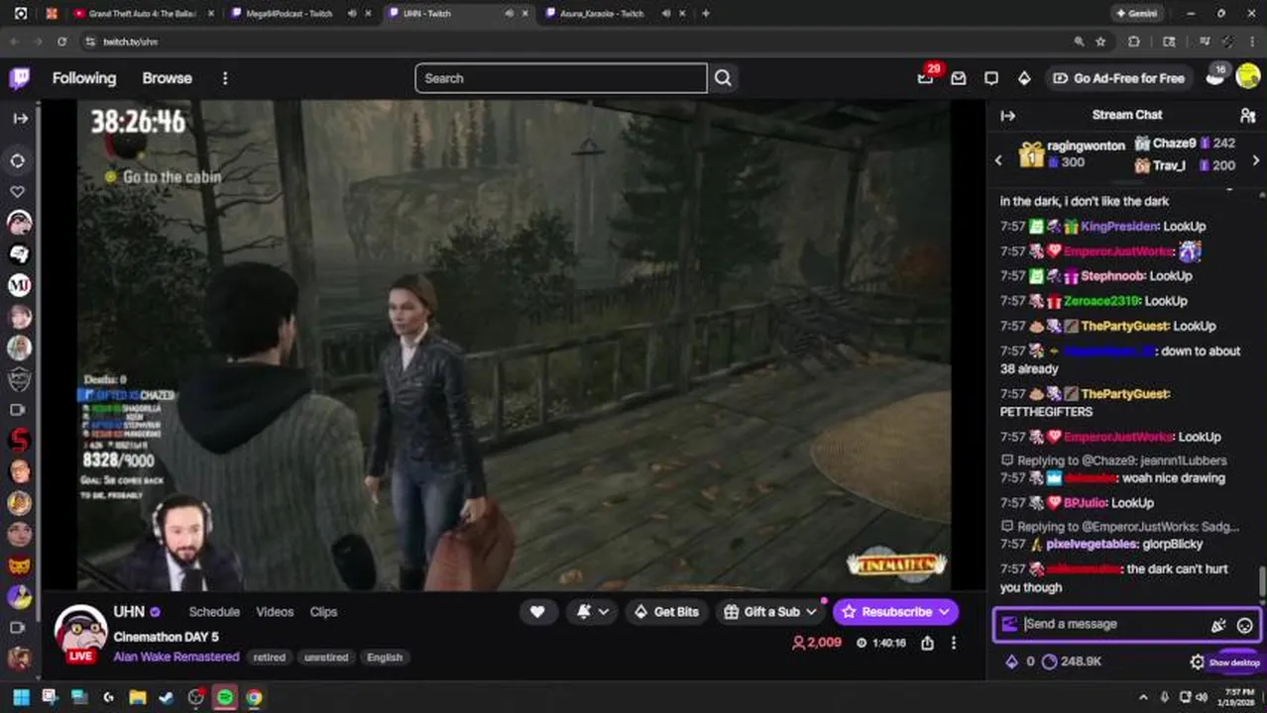
Task: Open the Chat settings gear icon
Action: pyautogui.click(x=1197, y=662)
